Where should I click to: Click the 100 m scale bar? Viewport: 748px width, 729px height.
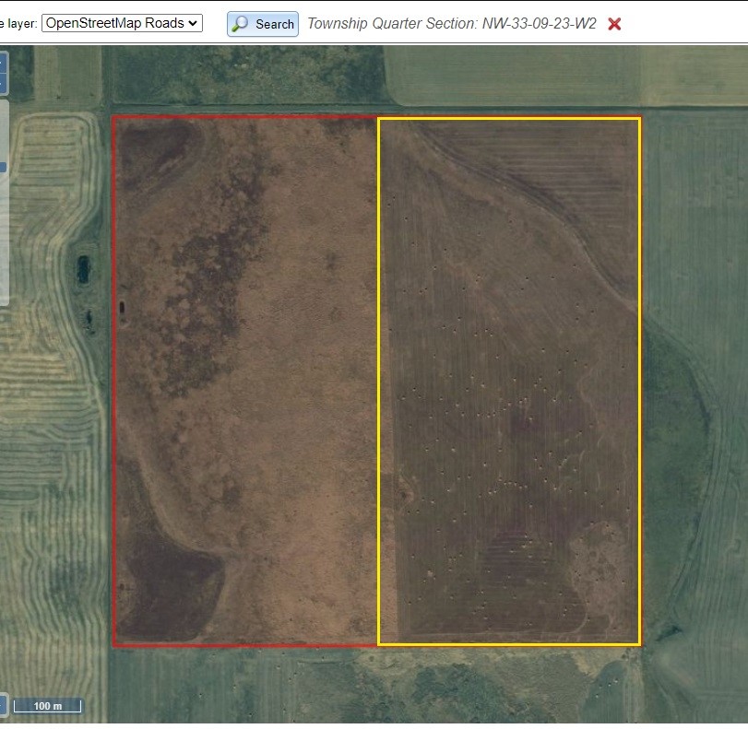point(48,706)
